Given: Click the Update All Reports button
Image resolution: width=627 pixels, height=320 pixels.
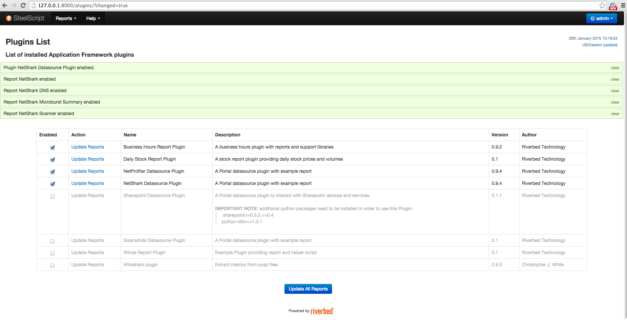Looking at the screenshot, I should [308, 289].
